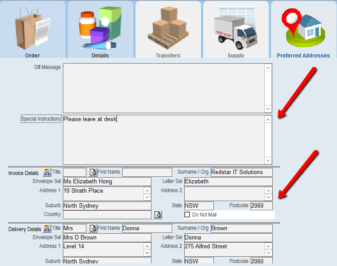This screenshot has width=337, height=266.
Task: Click up arrow on Invoice Address 2 field
Action: pos(269,190)
